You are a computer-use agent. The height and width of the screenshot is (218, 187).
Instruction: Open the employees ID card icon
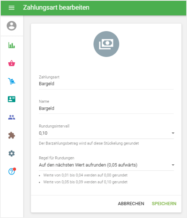(12, 99)
